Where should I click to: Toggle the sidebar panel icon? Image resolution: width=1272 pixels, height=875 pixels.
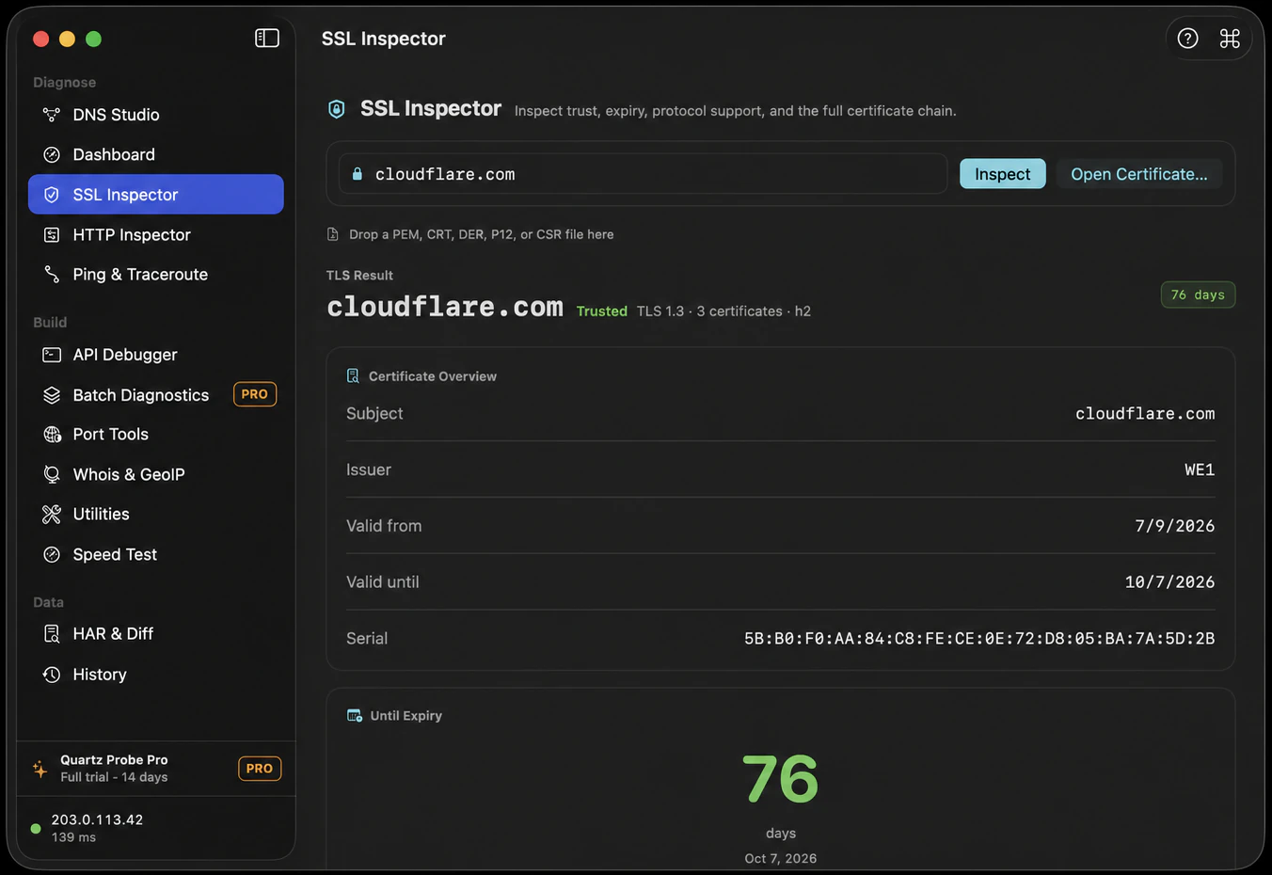point(267,38)
